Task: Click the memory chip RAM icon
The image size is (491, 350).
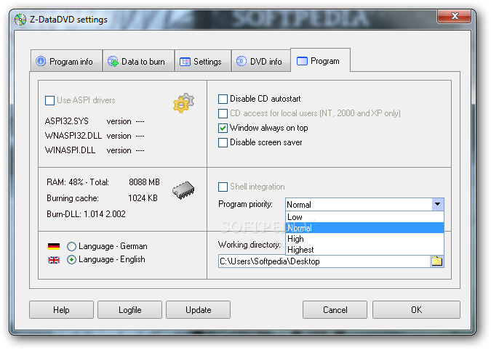Action: (x=183, y=190)
